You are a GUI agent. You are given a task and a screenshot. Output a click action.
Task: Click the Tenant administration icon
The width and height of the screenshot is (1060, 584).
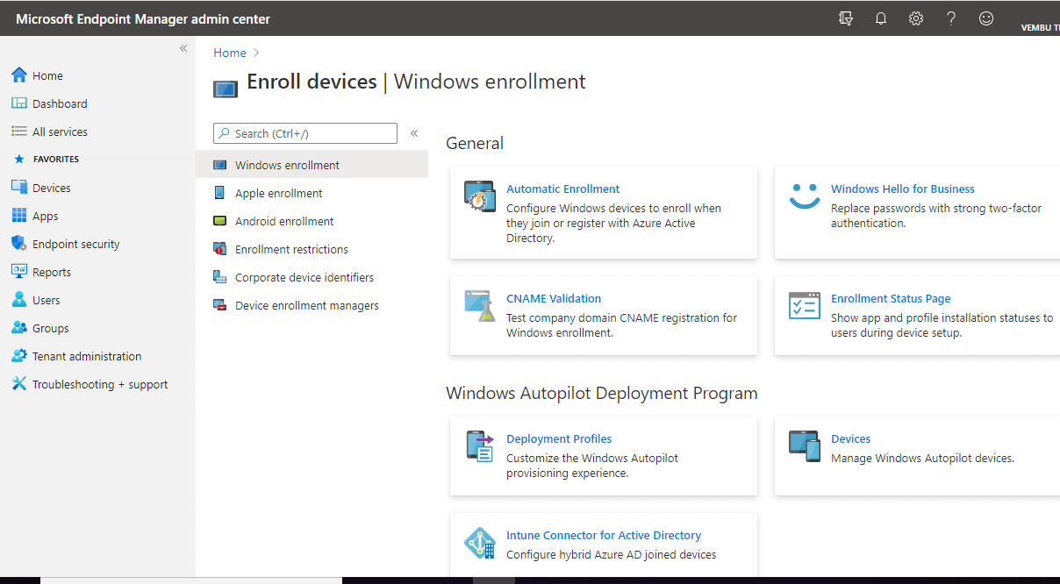[19, 356]
